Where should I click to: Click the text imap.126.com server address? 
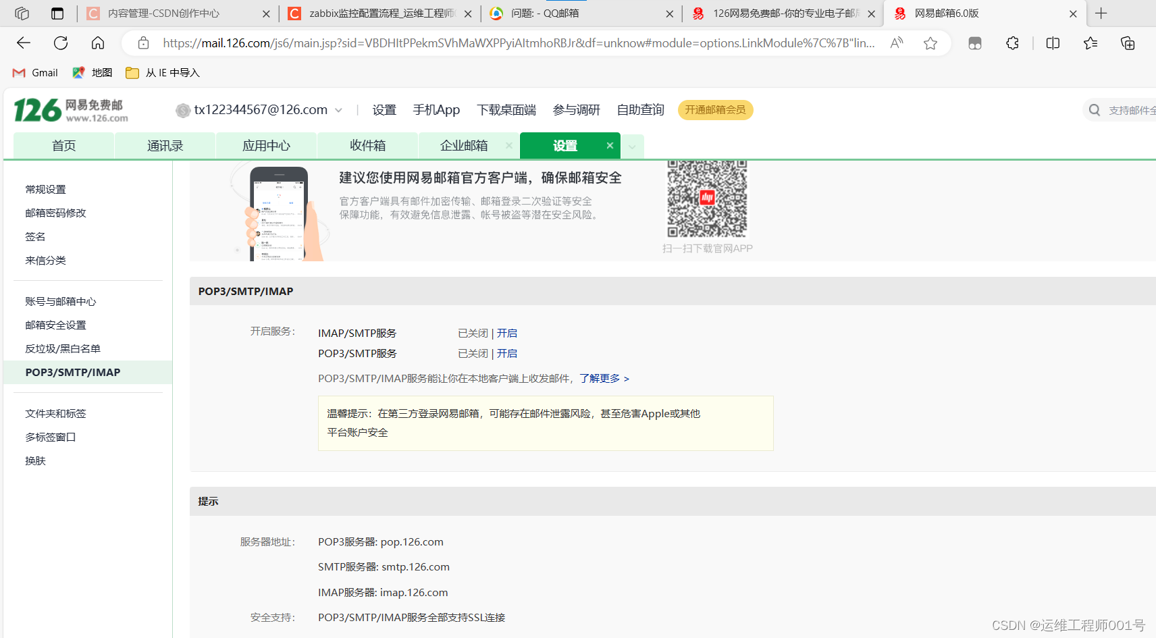(414, 593)
